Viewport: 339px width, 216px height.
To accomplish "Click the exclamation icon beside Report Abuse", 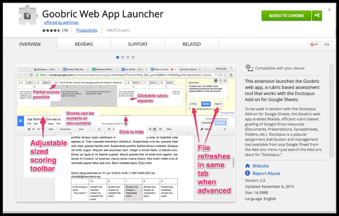I will (x=247, y=173).
